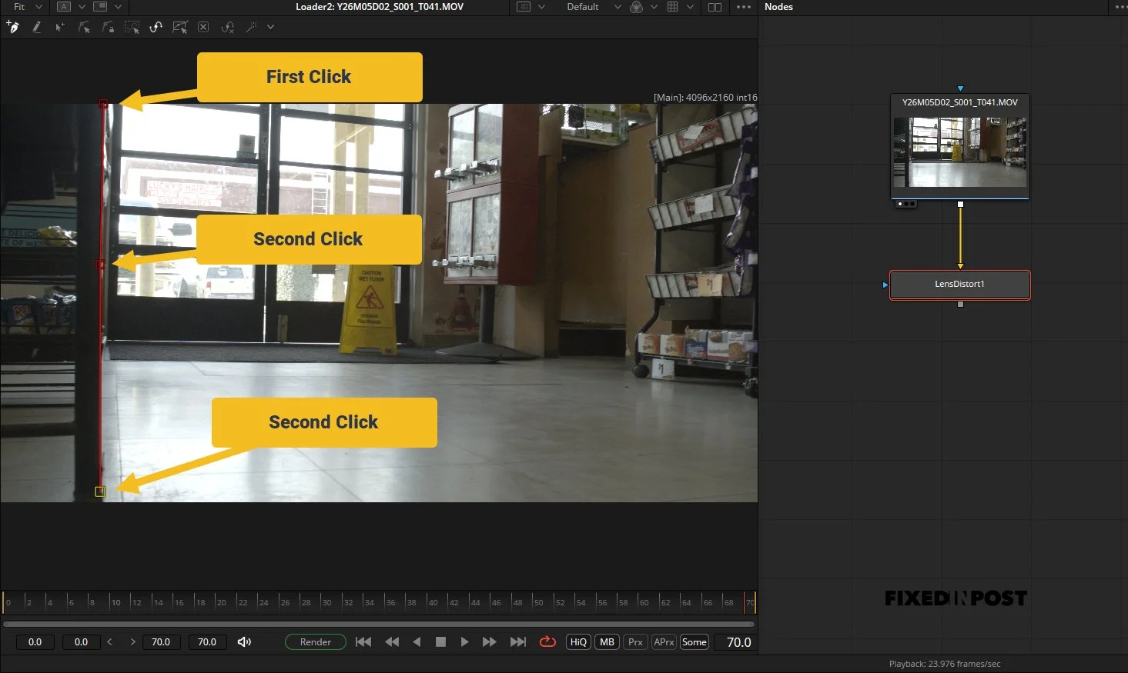Select the freehand pencil draw tool
The image size is (1128, 673).
point(36,27)
